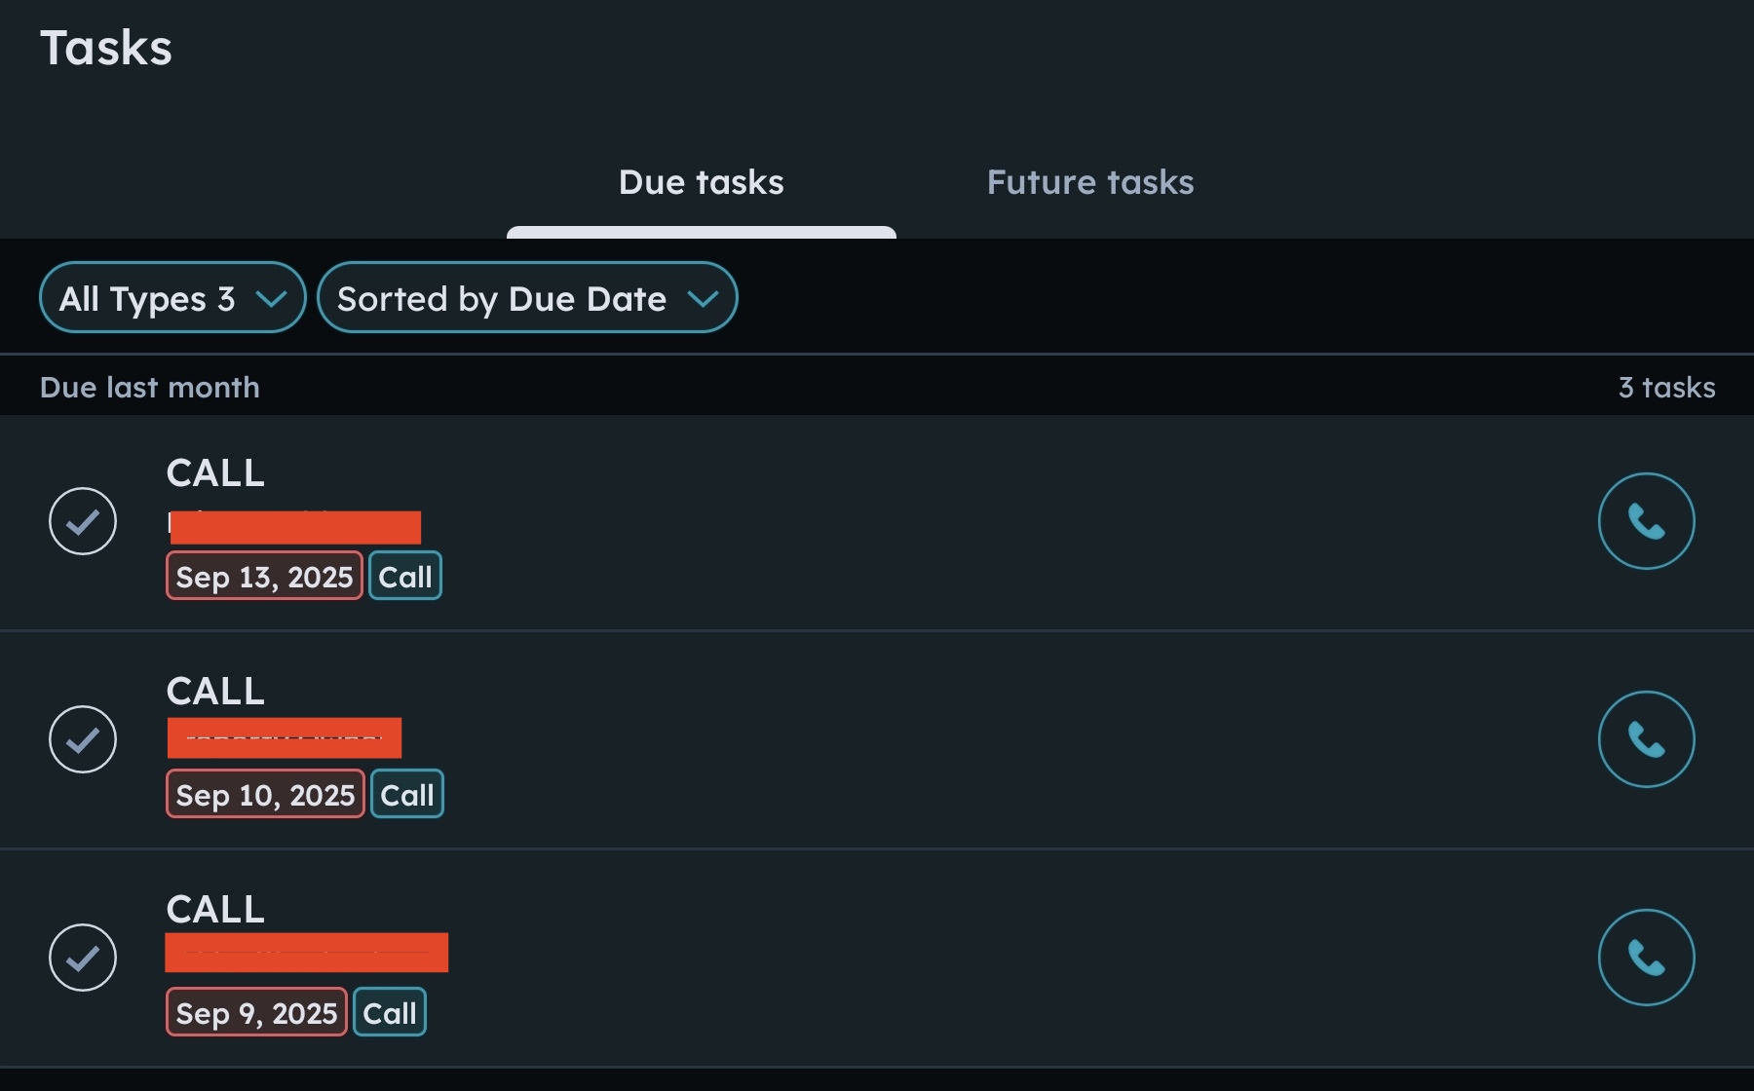Viewport: 1754px width, 1091px height.
Task: Click Call type tag on Sep 9 task
Action: pos(390,1013)
